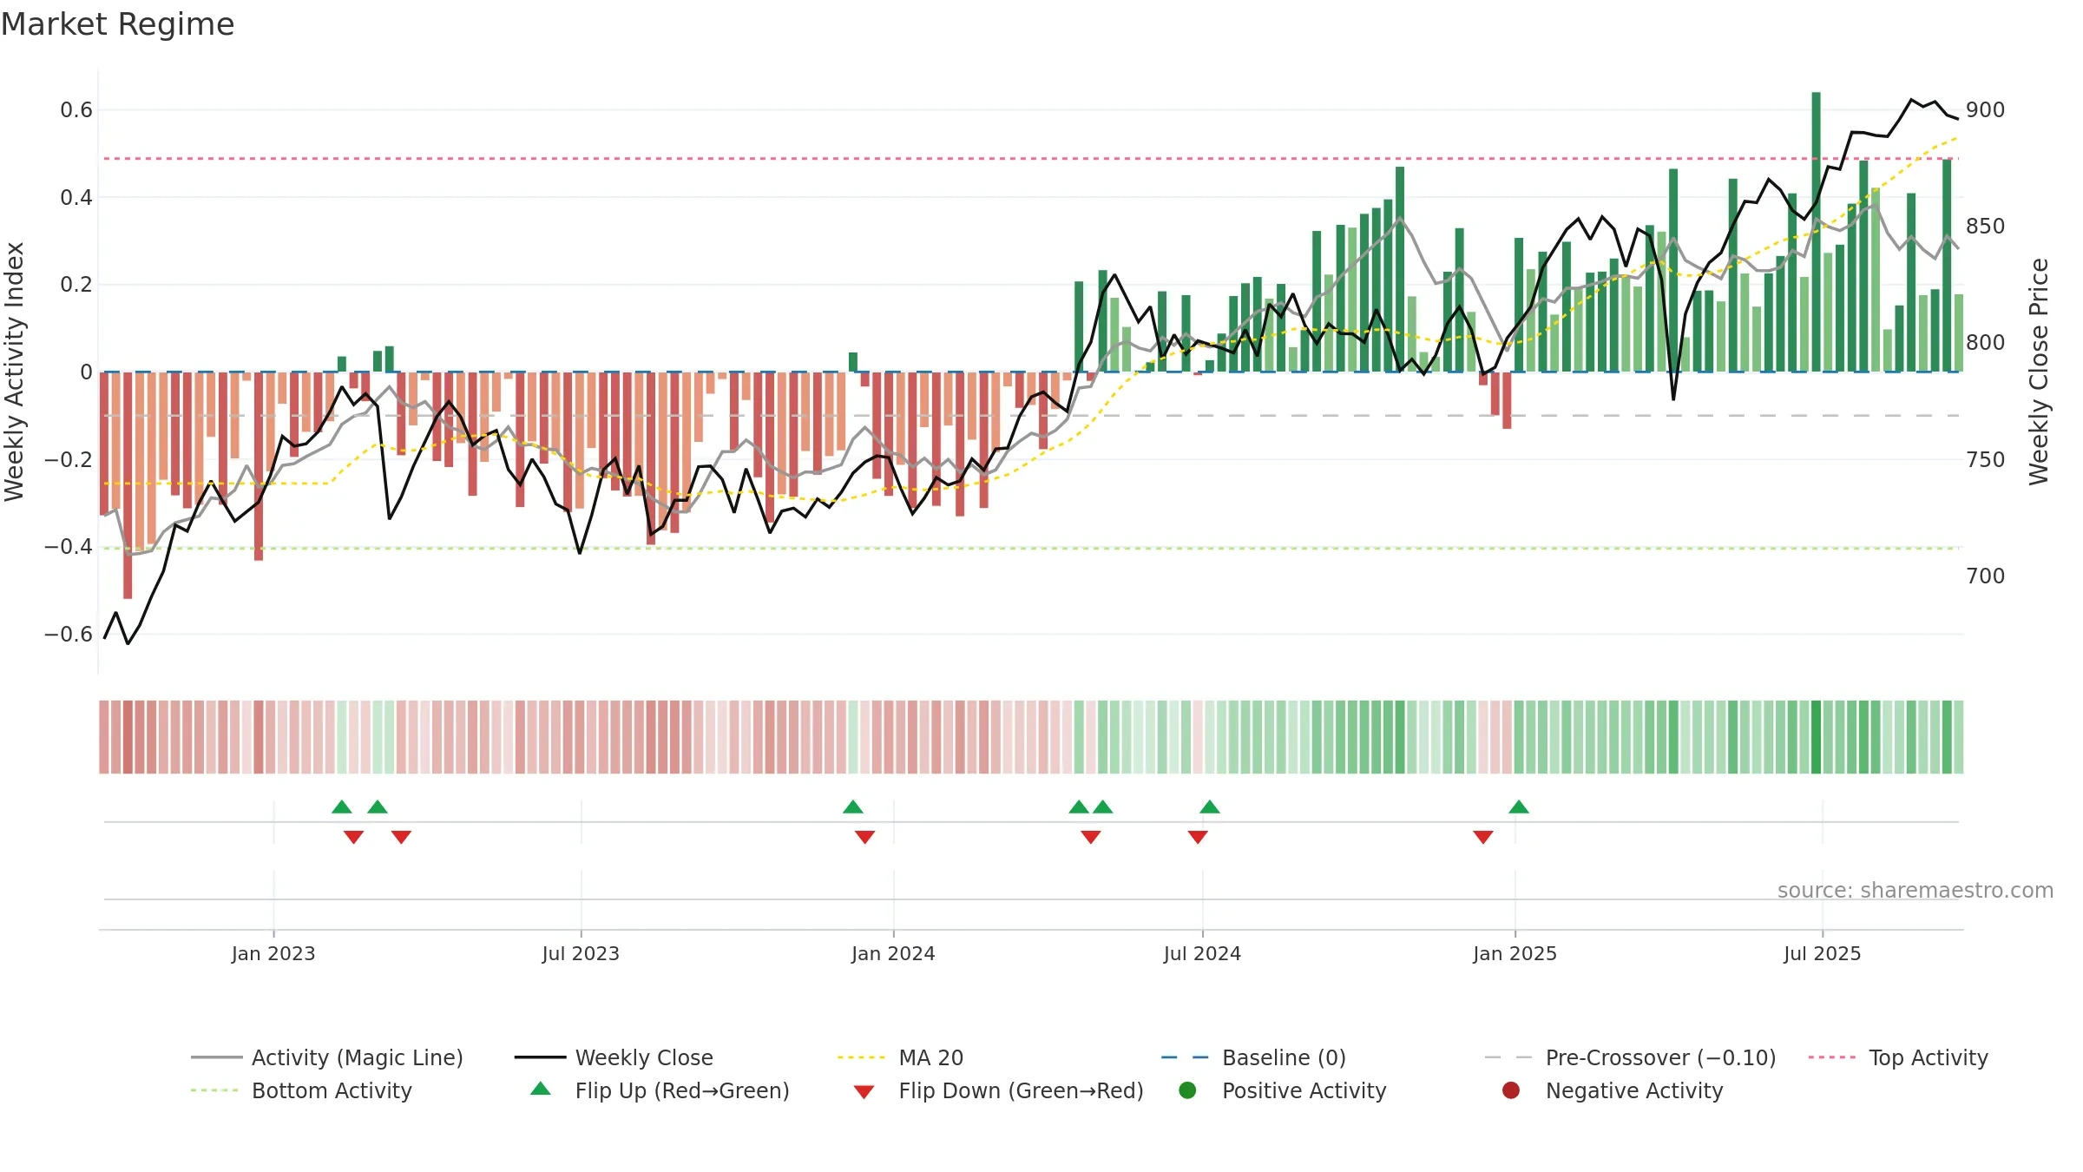This screenshot has width=2083, height=1172.
Task: Click the Weekly Activity Index axis title
Action: coord(14,372)
